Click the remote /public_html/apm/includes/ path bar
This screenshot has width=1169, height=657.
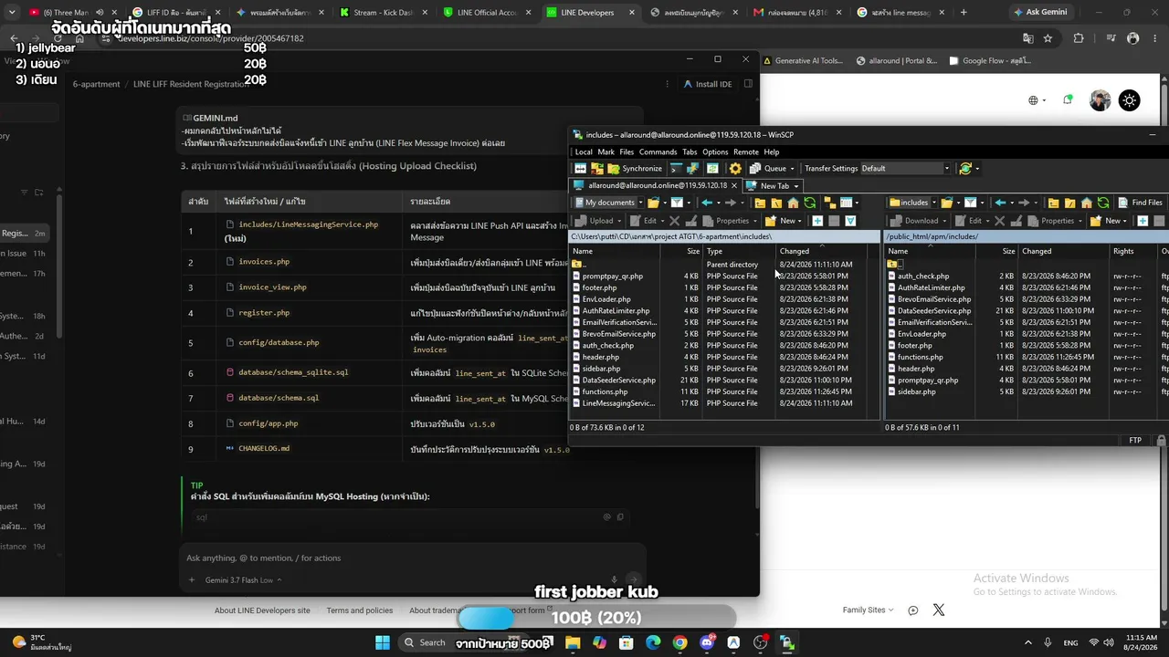1026,236
